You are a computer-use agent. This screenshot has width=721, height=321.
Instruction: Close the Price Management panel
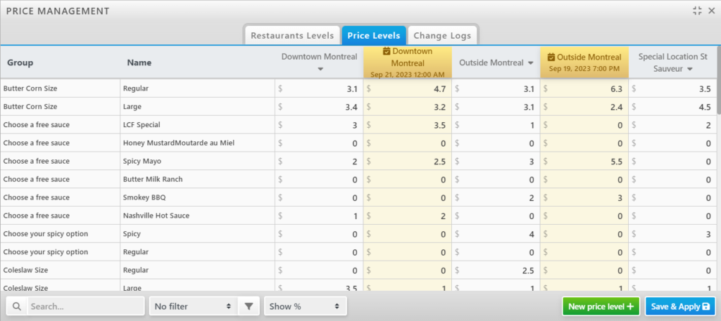pyautogui.click(x=710, y=11)
